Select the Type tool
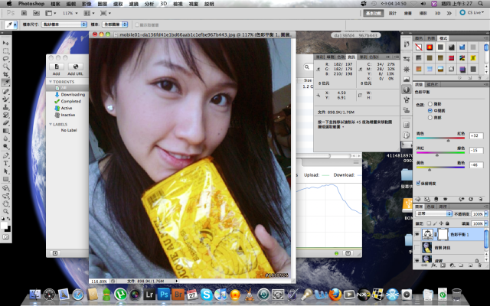The width and height of the screenshot is (490, 306). pyautogui.click(x=6, y=163)
